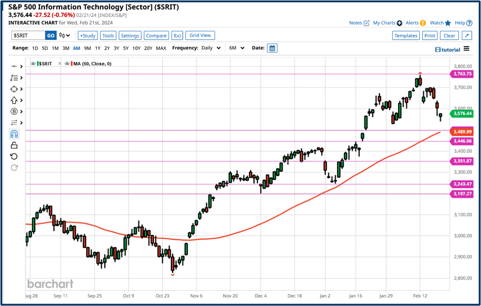Select the arrow drawing tool
The height and width of the screenshot is (306, 481).
coord(14,100)
